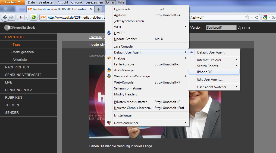This screenshot has height=153, width=276.
Task: Click the browser back arrow button
Action: 5,17
